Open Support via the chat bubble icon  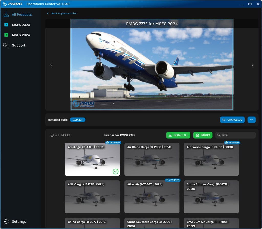click(6, 45)
